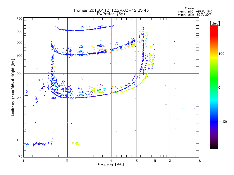Click the plot title 'Tromsø 20130112 12:24:00-12:25:43'
The height and width of the screenshot is (175, 234).
pos(111,10)
